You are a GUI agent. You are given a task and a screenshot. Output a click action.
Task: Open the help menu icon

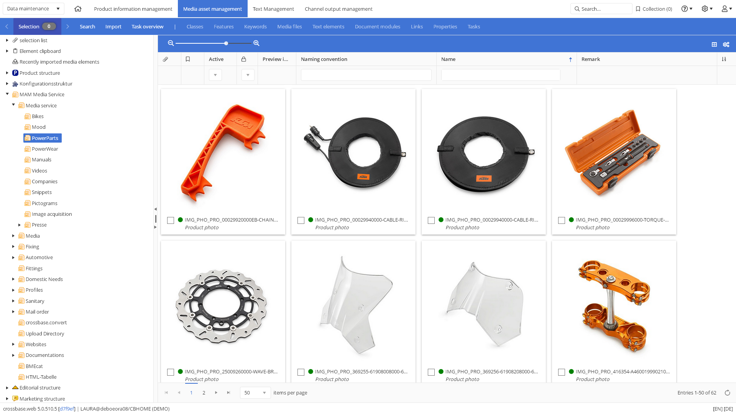(687, 9)
